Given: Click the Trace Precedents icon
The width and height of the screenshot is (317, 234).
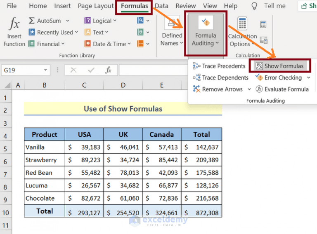Looking at the screenshot, I should (x=196, y=66).
